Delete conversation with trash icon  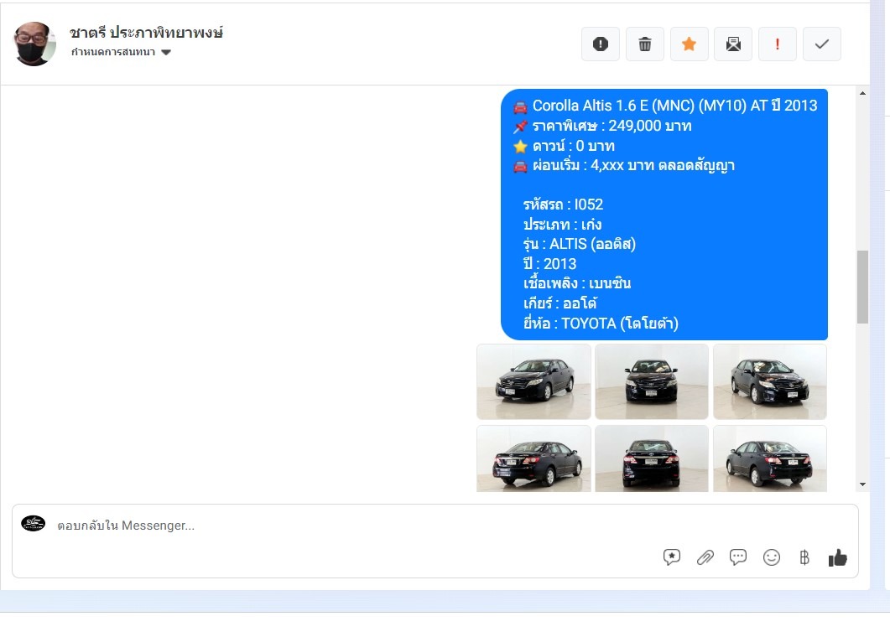click(x=645, y=44)
